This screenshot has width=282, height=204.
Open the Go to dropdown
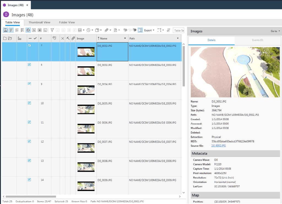pos(275,31)
